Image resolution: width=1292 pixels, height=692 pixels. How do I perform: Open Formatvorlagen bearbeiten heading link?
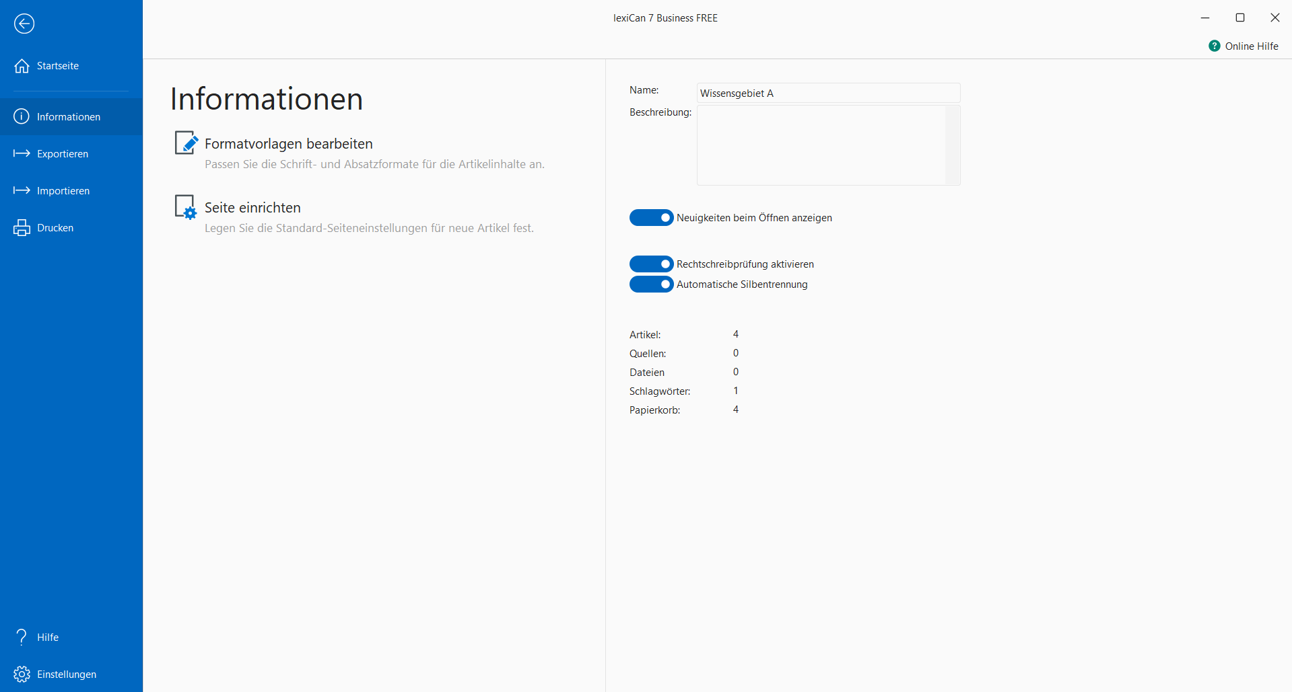pyautogui.click(x=288, y=144)
